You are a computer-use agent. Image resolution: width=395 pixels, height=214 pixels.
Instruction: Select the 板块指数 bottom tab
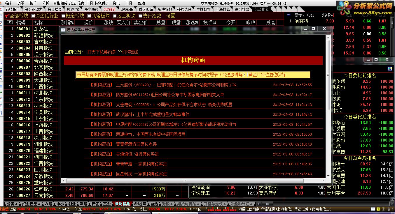122,204
